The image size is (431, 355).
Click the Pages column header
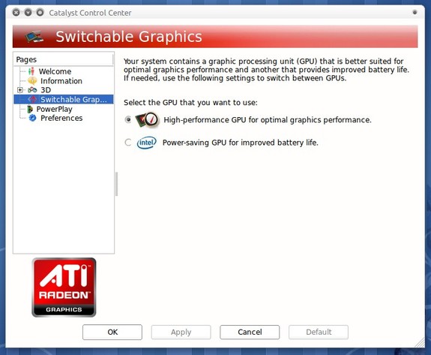coord(63,59)
